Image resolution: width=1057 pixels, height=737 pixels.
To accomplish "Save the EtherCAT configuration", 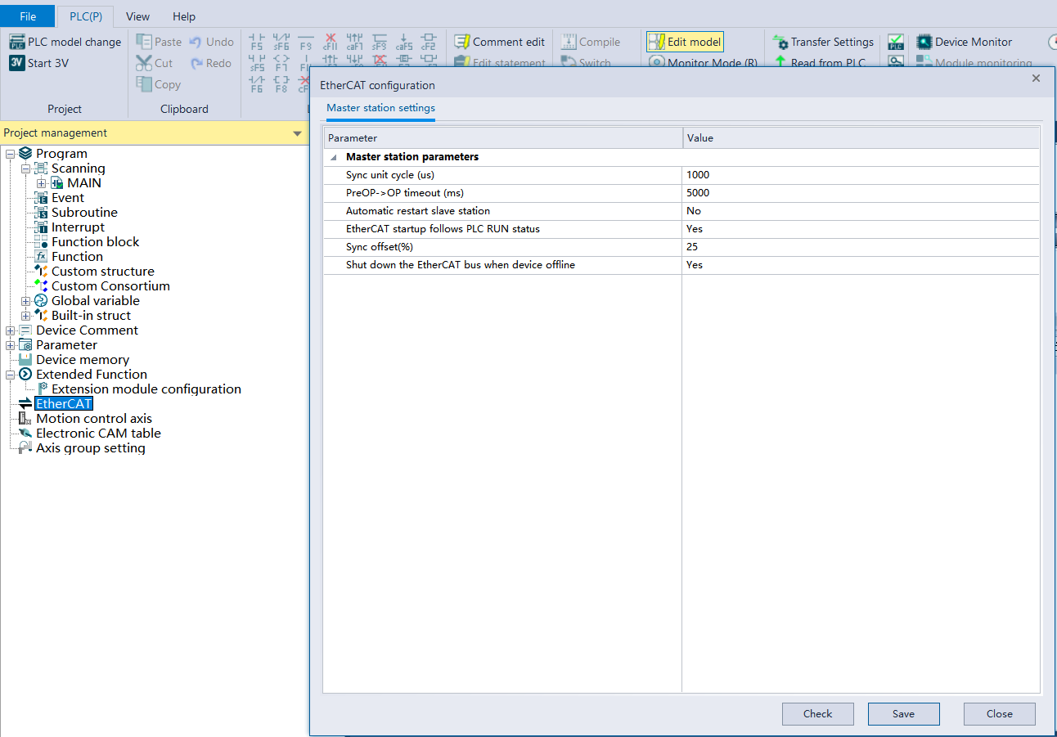I will 903,714.
